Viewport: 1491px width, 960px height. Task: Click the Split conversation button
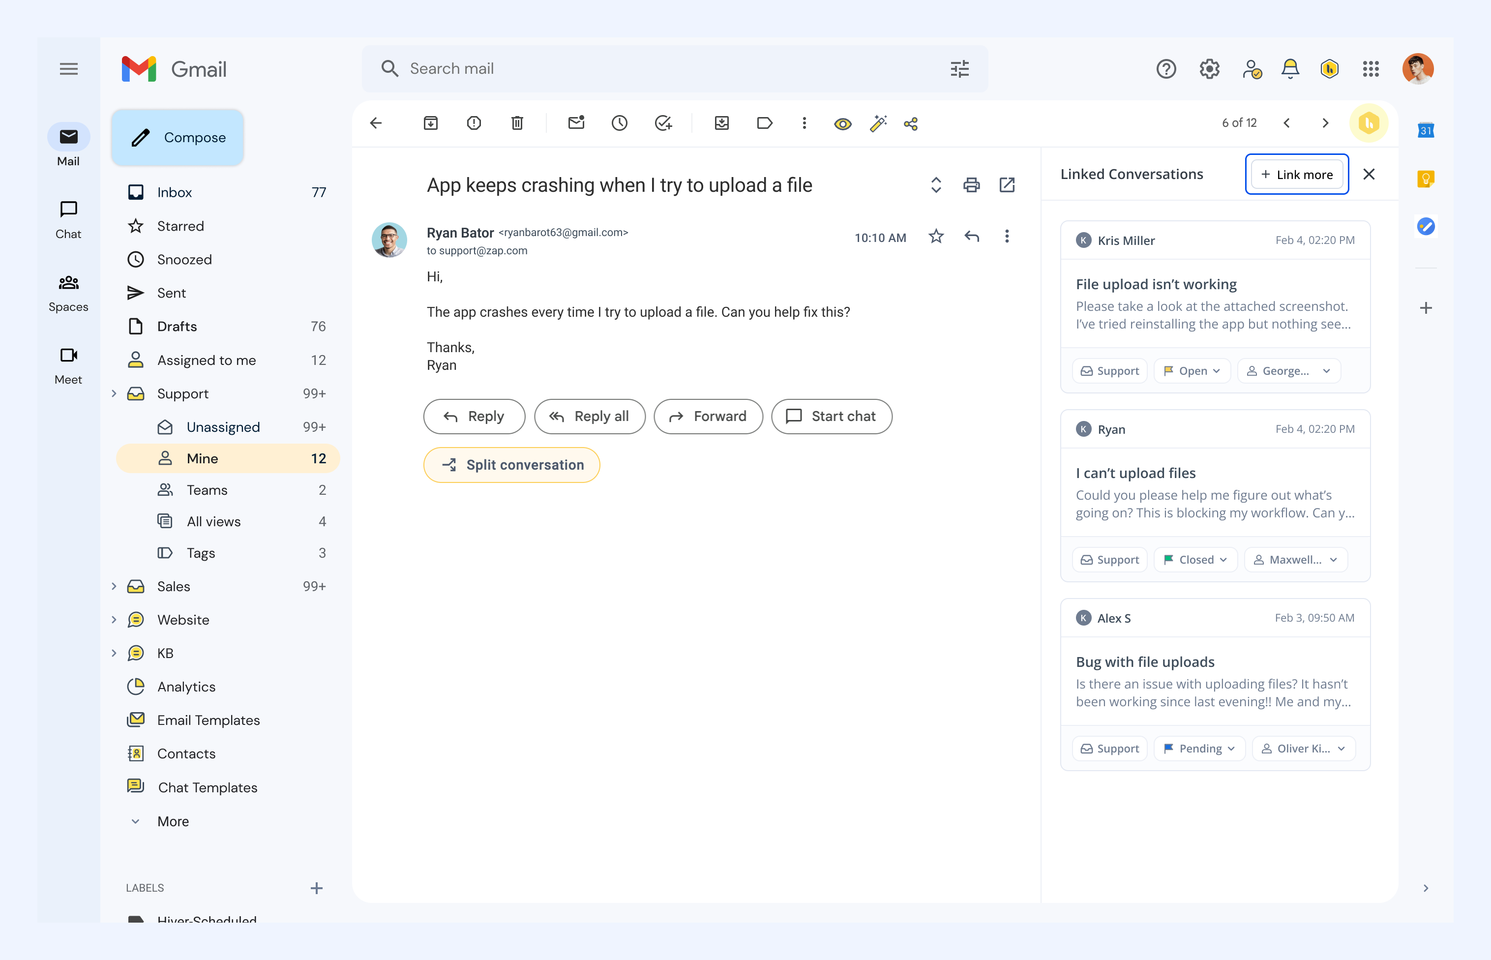[512, 465]
